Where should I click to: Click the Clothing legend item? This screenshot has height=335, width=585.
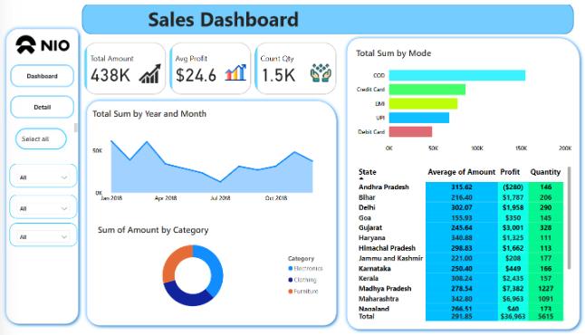coord(302,280)
